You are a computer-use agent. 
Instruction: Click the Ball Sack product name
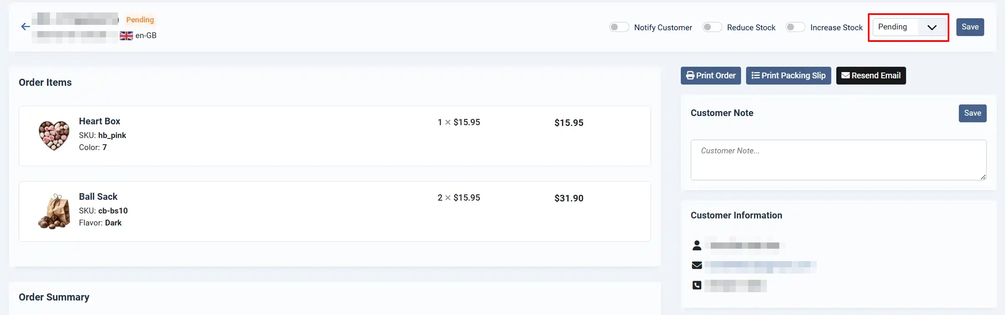[98, 196]
